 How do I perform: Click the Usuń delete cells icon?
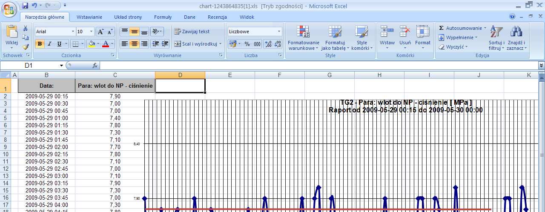point(405,32)
